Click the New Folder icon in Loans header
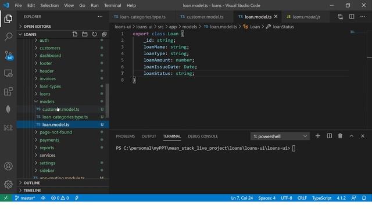The width and height of the screenshot is (372, 209). 85,34
